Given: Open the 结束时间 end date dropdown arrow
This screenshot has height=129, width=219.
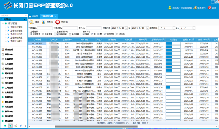Looking at the screenshot, I should 194,28.
